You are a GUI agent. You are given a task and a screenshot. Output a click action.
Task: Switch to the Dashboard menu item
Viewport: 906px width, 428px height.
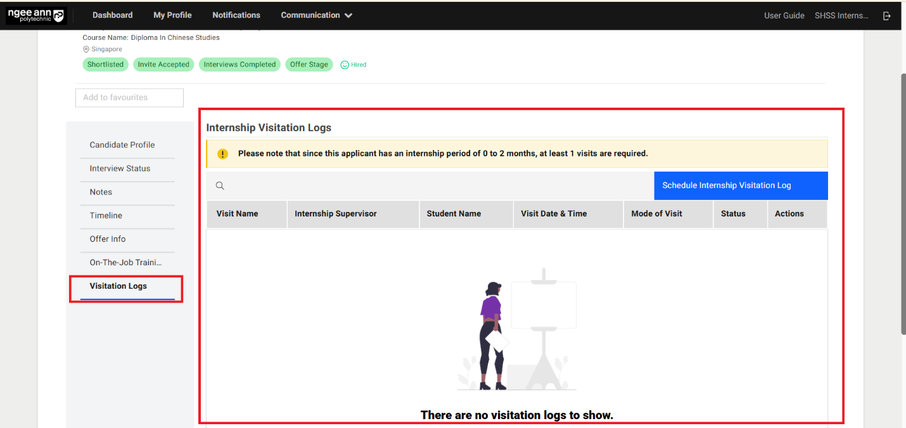(x=112, y=15)
